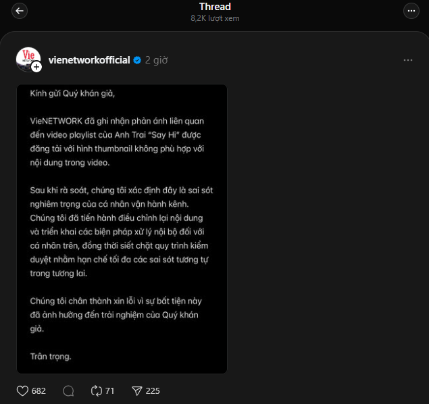
Task: Open the post's three-dot more menu
Action: [x=407, y=60]
